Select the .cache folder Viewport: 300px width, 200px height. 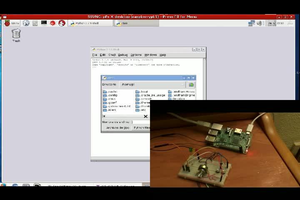(110, 92)
